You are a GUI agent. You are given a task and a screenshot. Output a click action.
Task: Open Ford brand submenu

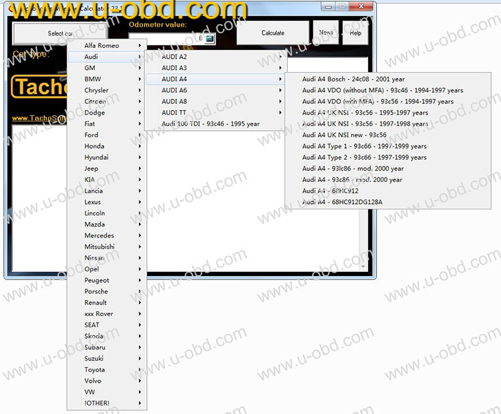pos(107,135)
